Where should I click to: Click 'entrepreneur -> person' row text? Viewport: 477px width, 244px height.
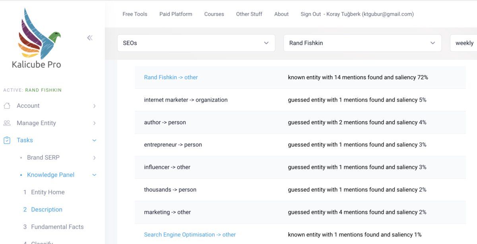173,145
